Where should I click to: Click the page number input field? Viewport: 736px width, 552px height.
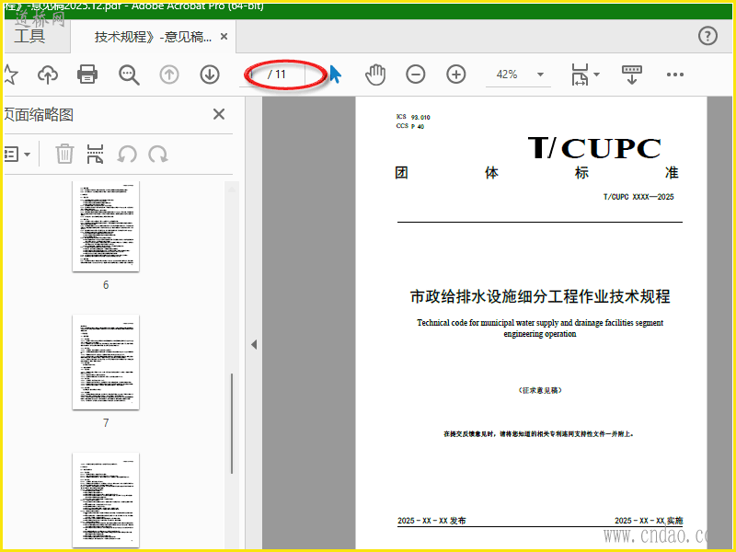pyautogui.click(x=252, y=75)
